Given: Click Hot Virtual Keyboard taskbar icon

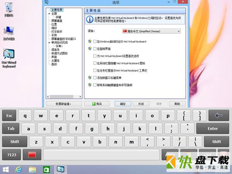Looking at the screenshot, I should 60,170.
